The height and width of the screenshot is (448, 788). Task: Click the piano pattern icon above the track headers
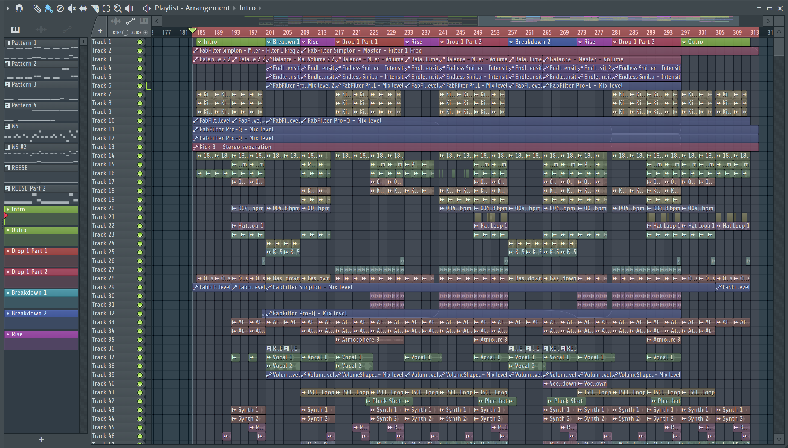pyautogui.click(x=144, y=21)
